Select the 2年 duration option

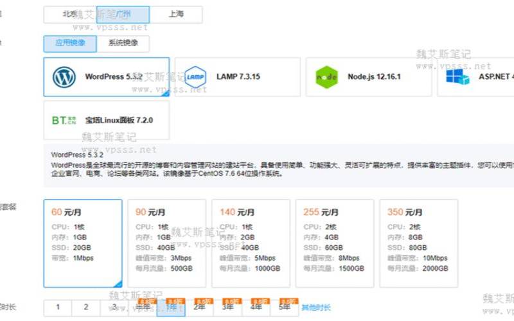click(x=200, y=308)
